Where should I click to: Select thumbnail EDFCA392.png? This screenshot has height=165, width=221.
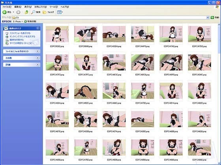point(142,119)
